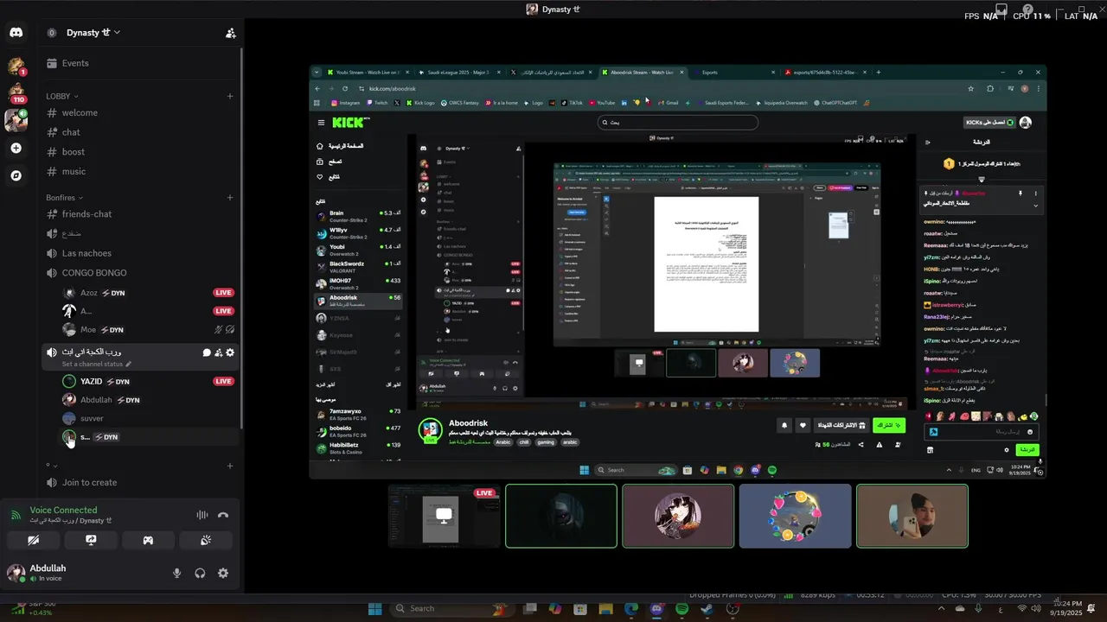The height and width of the screenshot is (622, 1107).
Task: Deafen audio with the headphones button
Action: click(x=200, y=573)
